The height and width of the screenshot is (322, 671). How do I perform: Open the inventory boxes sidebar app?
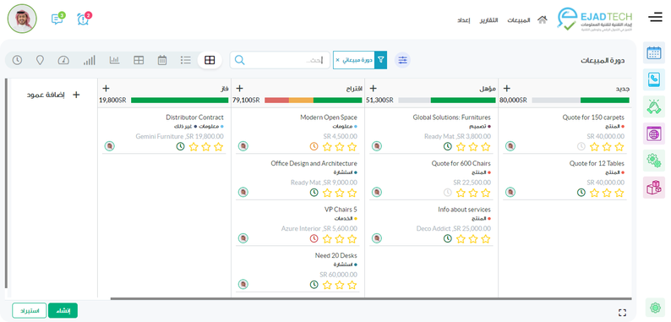coord(654,188)
